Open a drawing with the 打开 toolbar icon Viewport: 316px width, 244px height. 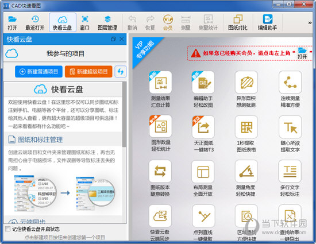(x=13, y=23)
